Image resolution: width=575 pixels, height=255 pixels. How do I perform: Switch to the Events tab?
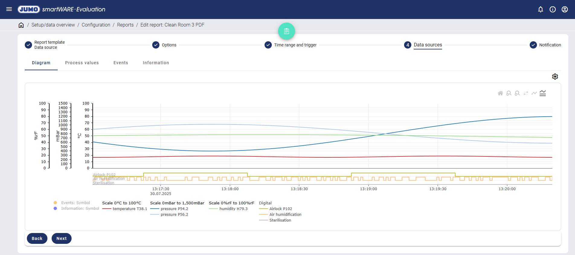click(x=121, y=63)
